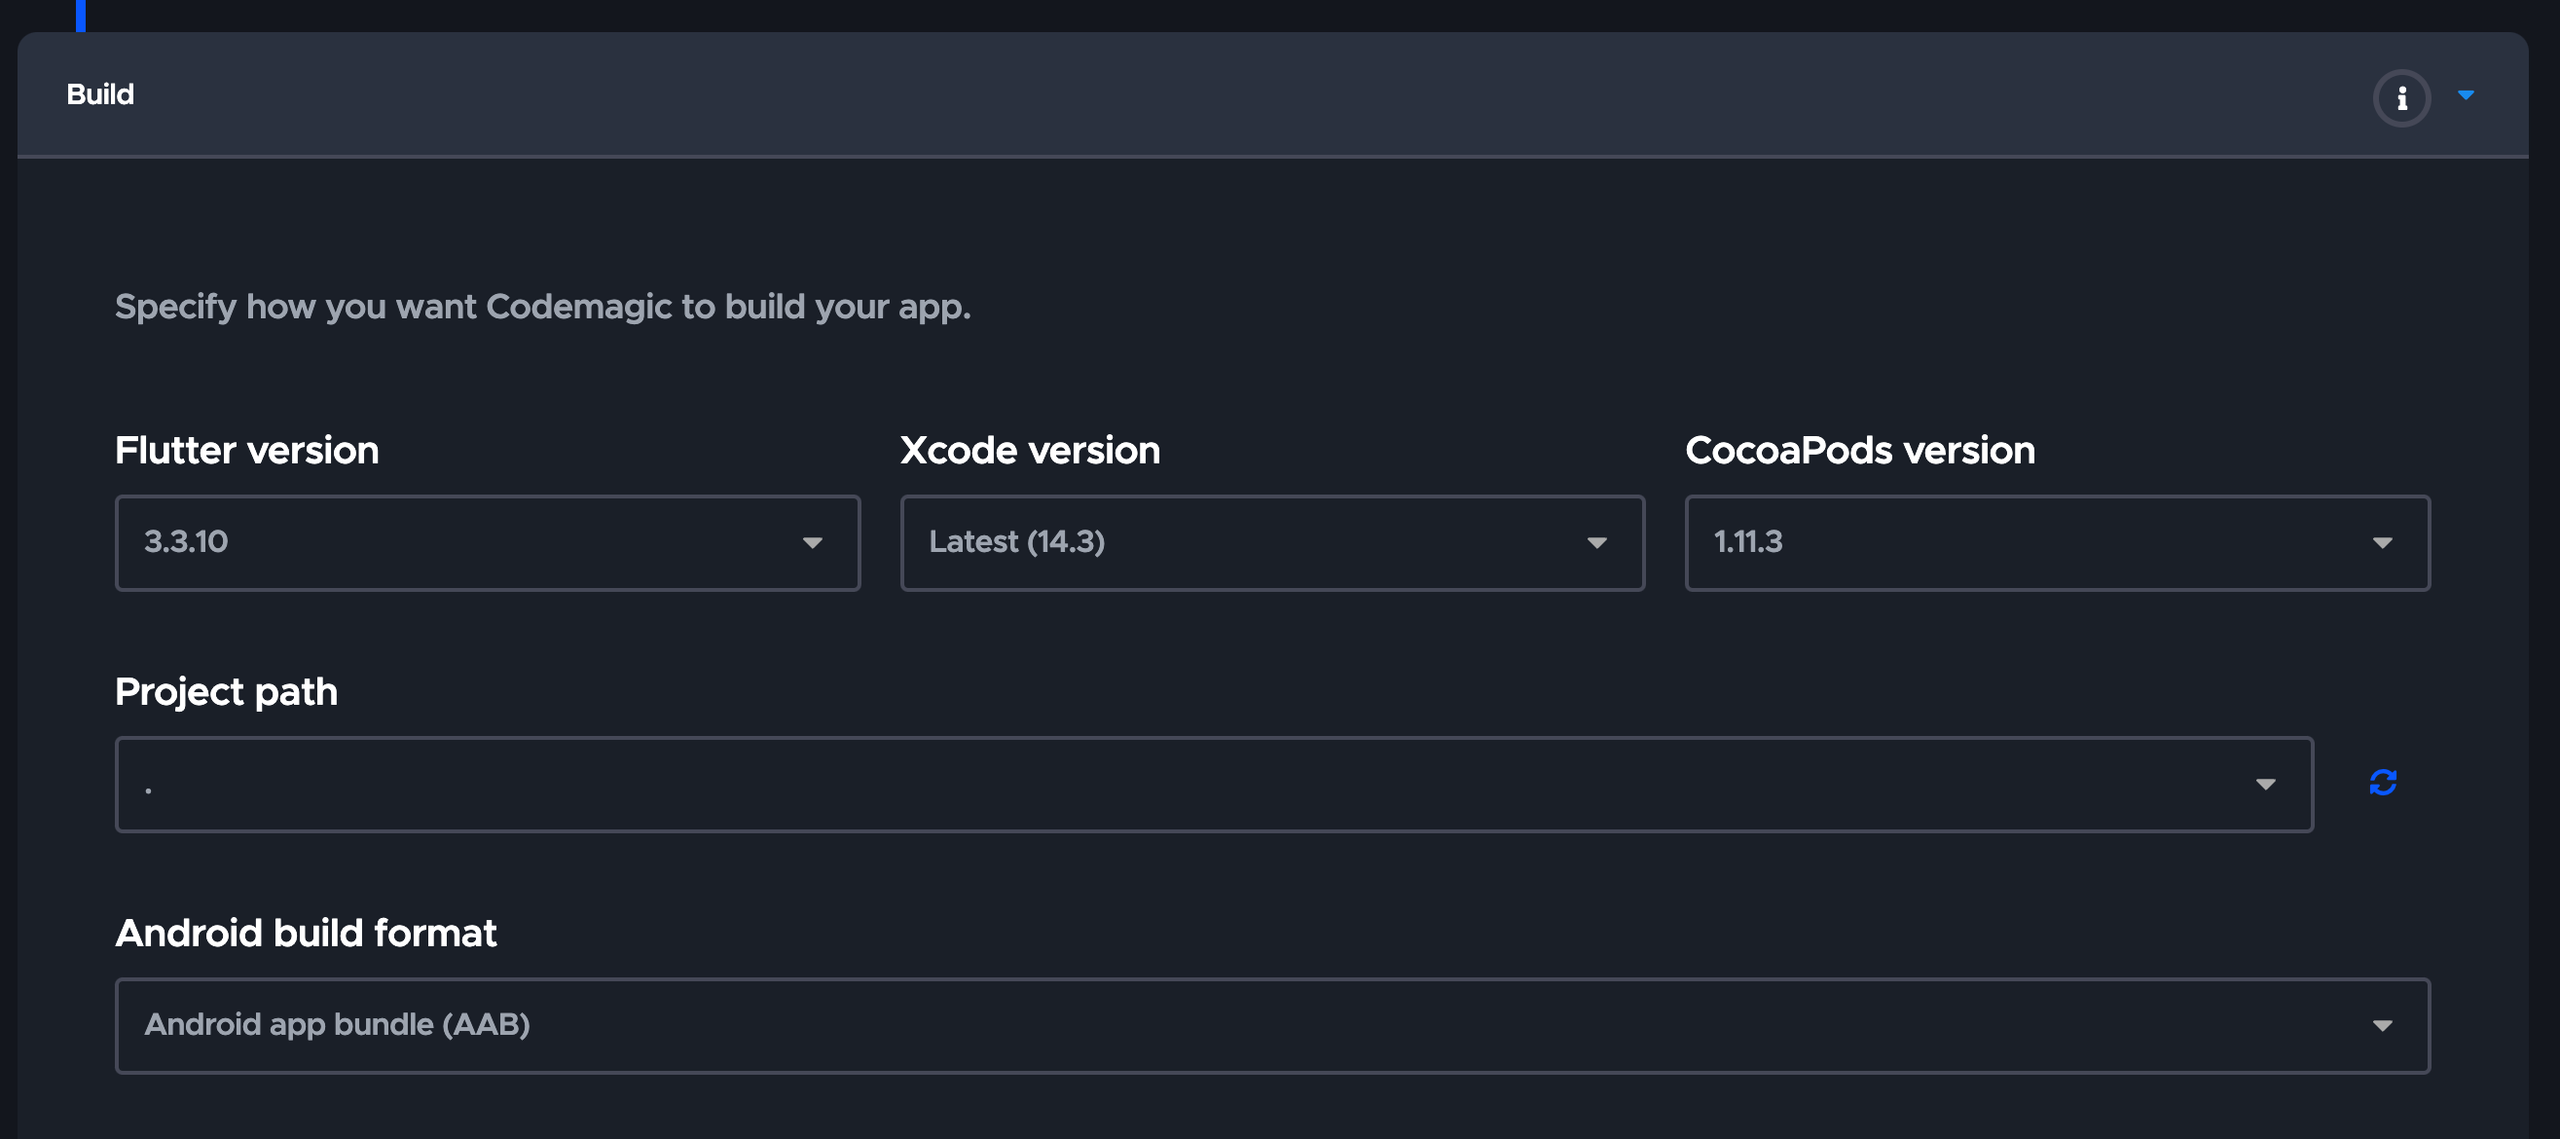Click the CocoaPods version label
This screenshot has width=2560, height=1139.
click(1859, 450)
